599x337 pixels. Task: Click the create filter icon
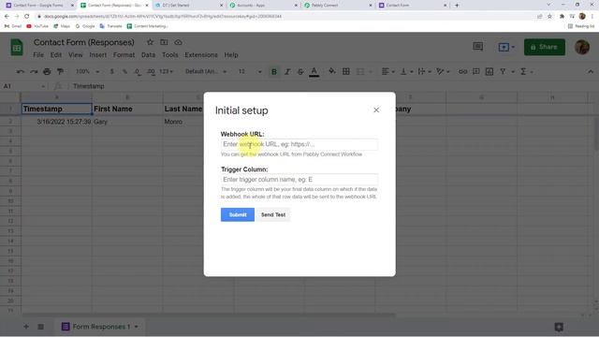click(x=504, y=71)
